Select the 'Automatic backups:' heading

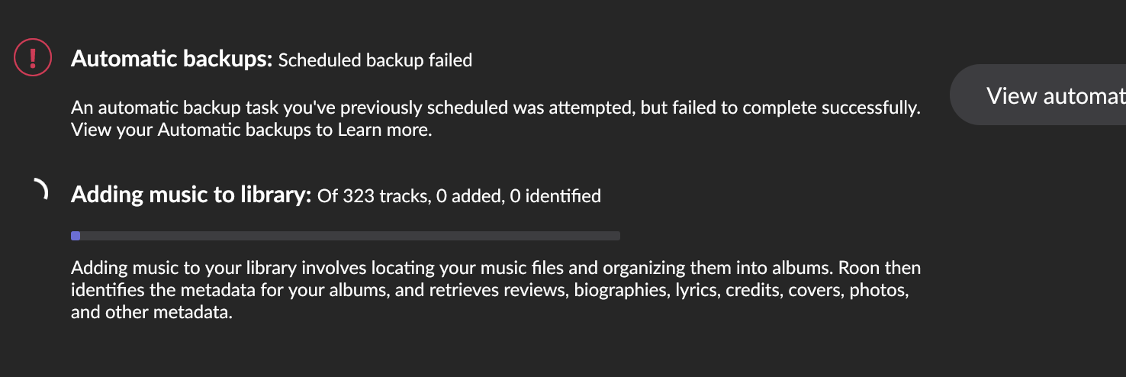(x=172, y=59)
